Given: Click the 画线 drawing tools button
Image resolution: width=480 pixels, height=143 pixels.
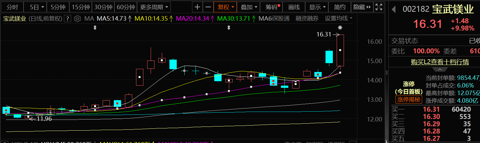Looking at the screenshot, I should click(x=294, y=7).
